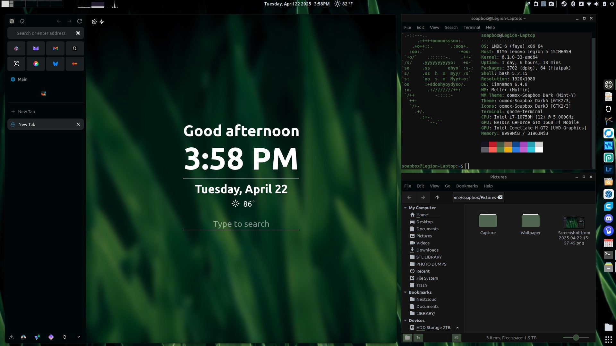This screenshot has height=346, width=616.
Task: Reload the page in the browser sidebar
Action: click(80, 21)
